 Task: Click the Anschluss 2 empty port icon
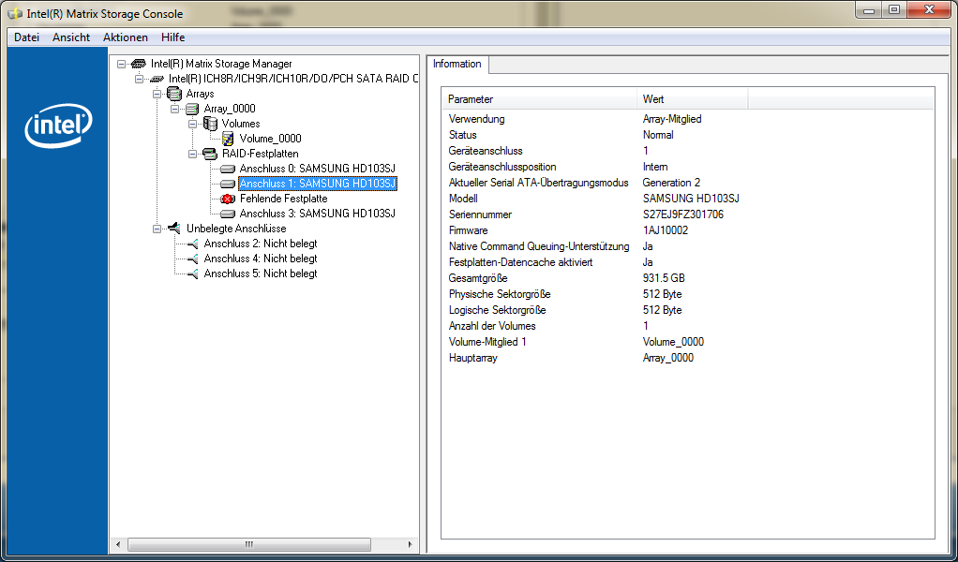192,244
